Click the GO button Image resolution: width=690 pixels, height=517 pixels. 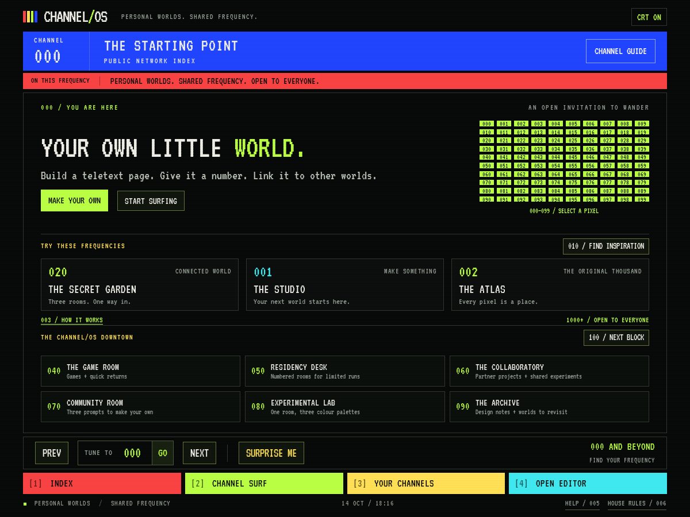pyautogui.click(x=163, y=453)
